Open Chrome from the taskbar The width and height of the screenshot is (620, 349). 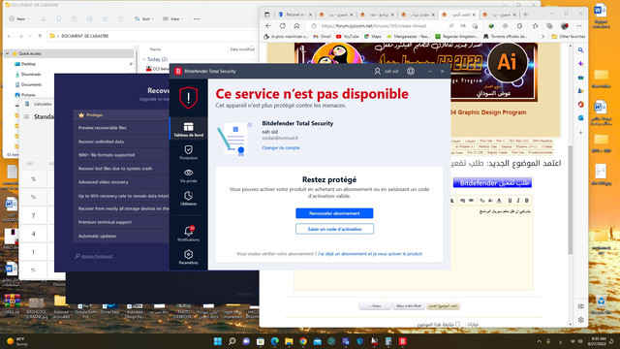(303, 341)
